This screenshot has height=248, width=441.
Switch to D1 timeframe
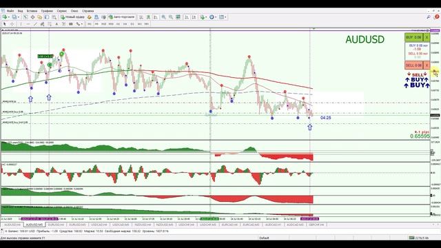point(132,24)
